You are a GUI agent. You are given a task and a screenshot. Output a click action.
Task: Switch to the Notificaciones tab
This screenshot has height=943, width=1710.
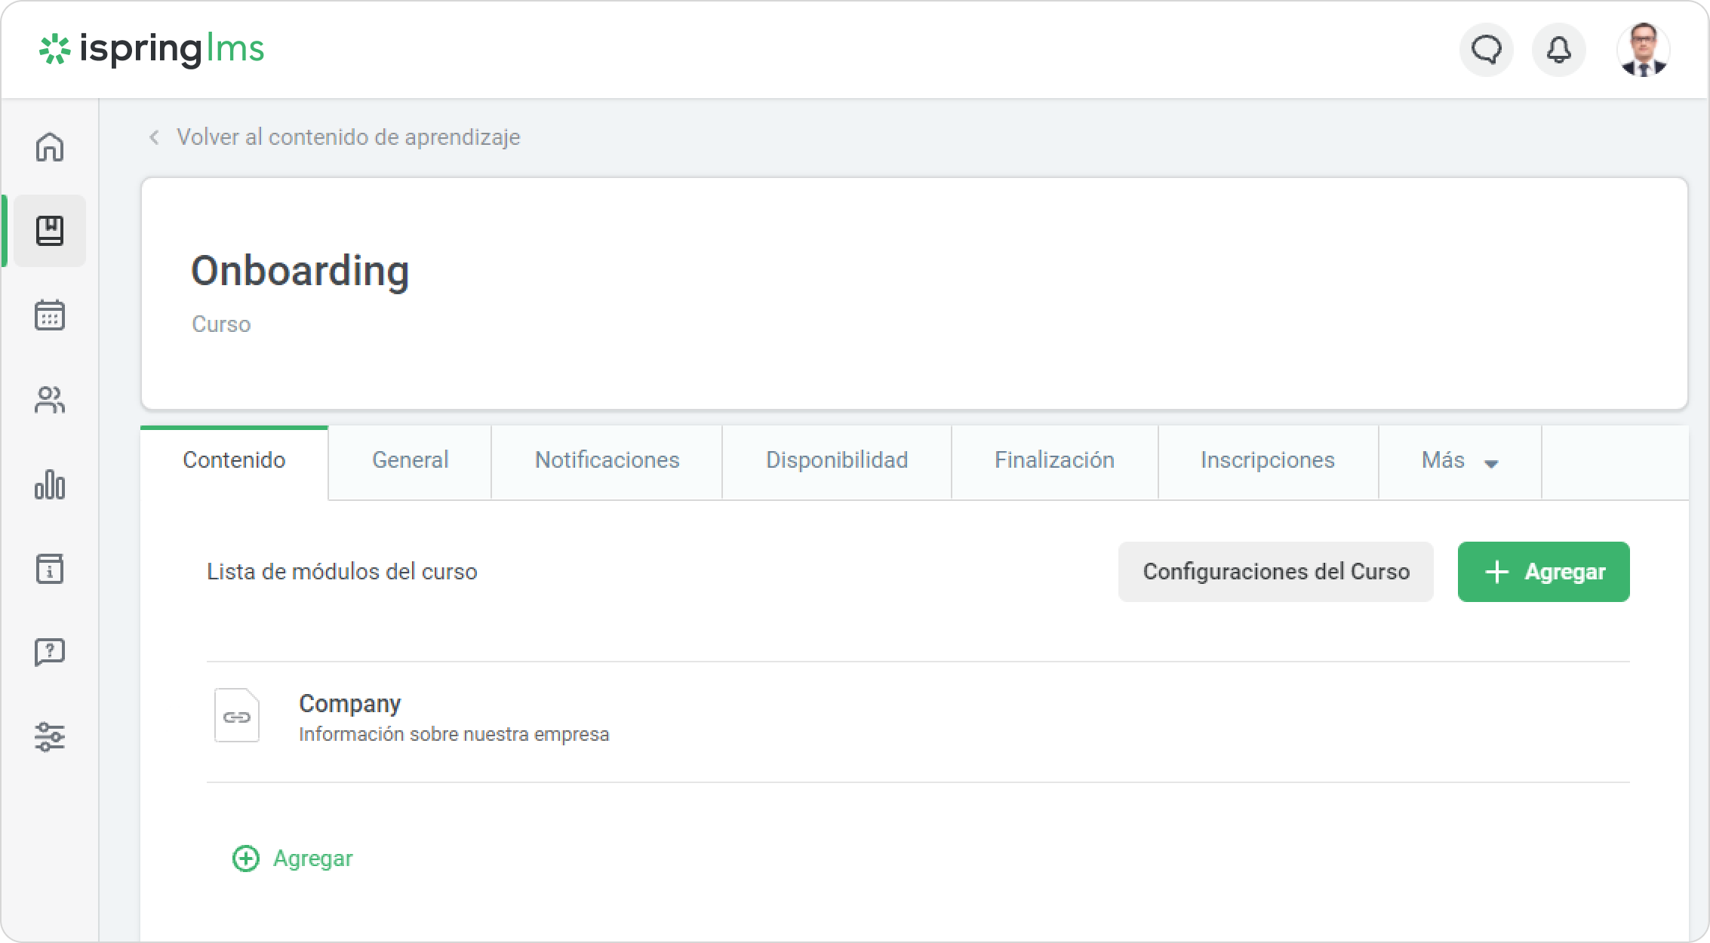[607, 461]
